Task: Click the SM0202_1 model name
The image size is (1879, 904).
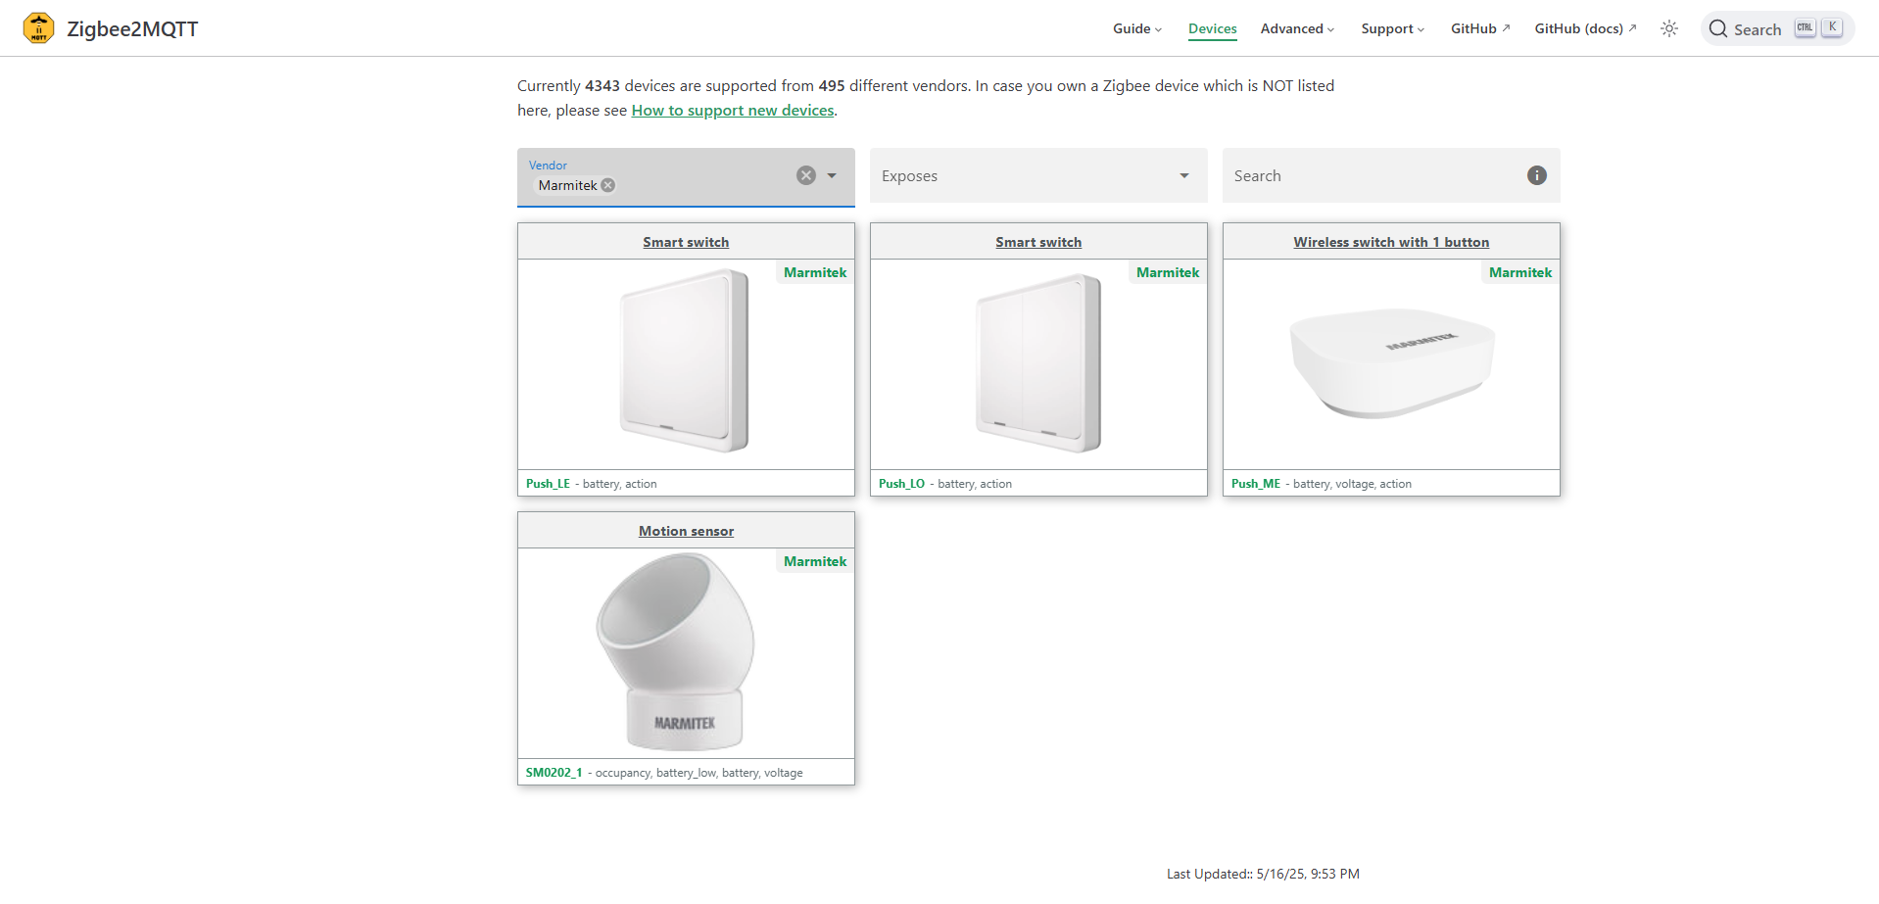Action: point(554,773)
